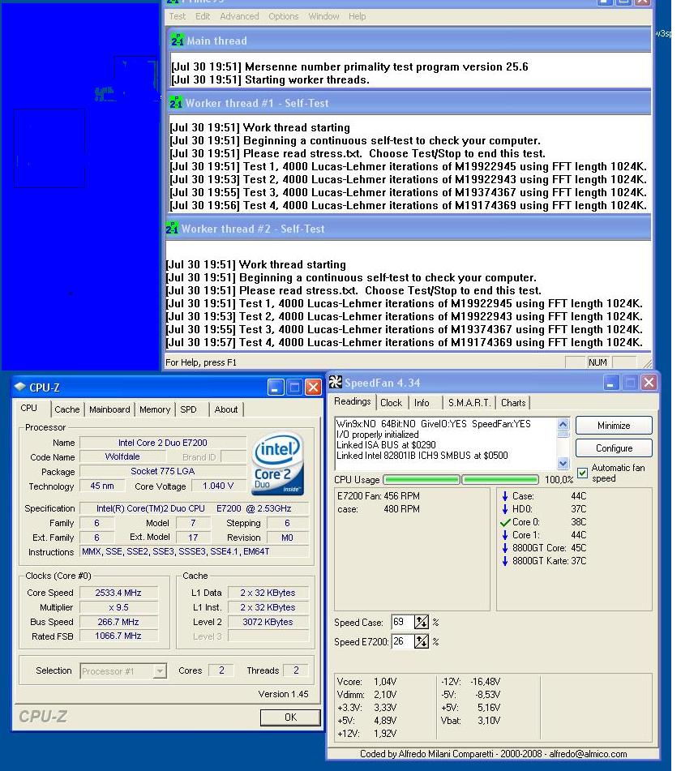Click the Intel Core 2 Duo logo
Viewport: 681px width, 771px height.
(278, 463)
